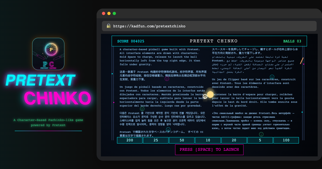Toggle the cyan peg on the left wall
This screenshot has height=169, width=322.
(112, 74)
